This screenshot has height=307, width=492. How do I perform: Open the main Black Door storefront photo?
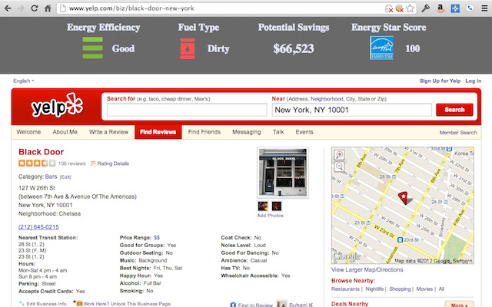point(283,172)
